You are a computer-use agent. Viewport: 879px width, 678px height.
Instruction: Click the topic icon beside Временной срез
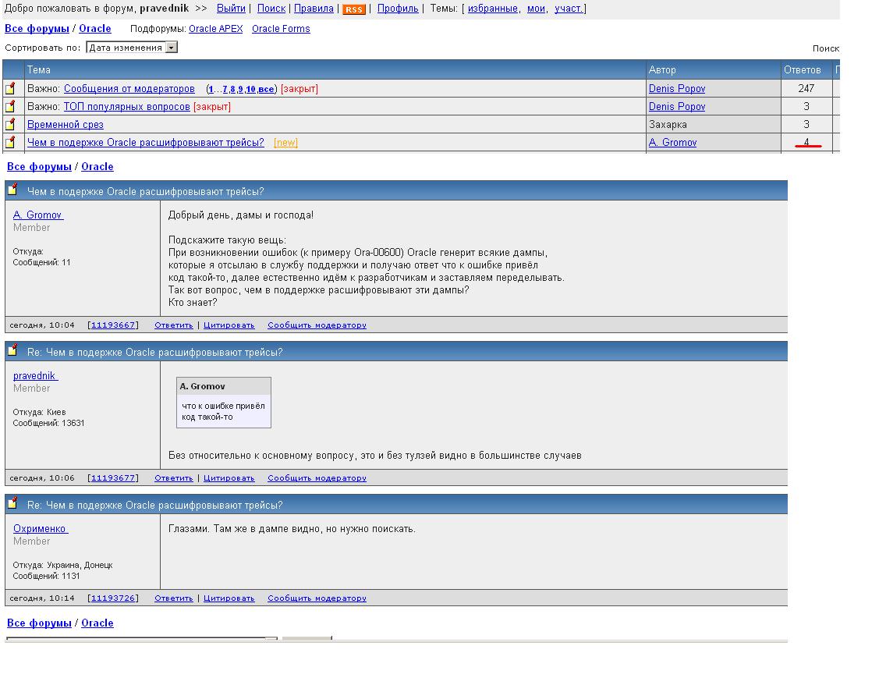pos(11,125)
